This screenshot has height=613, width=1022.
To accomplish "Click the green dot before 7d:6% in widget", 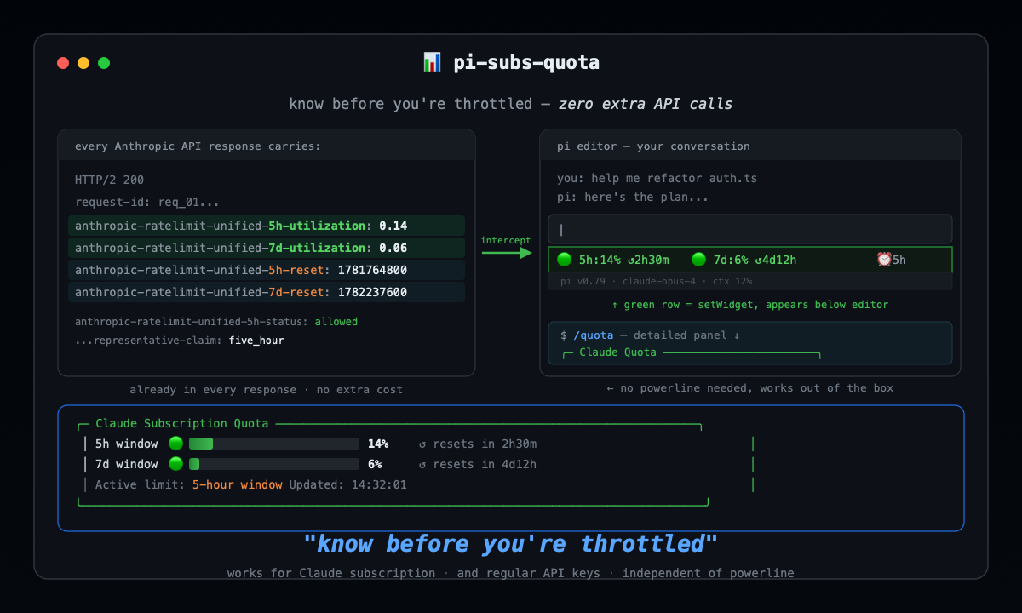I will coord(698,260).
